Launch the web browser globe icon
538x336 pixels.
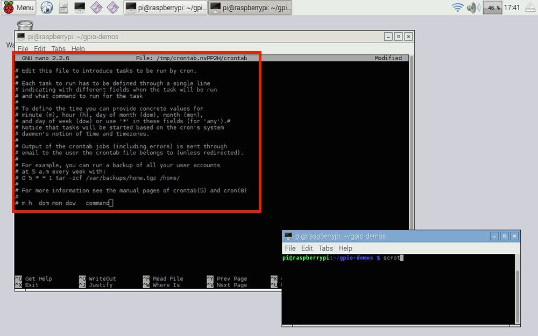47,7
